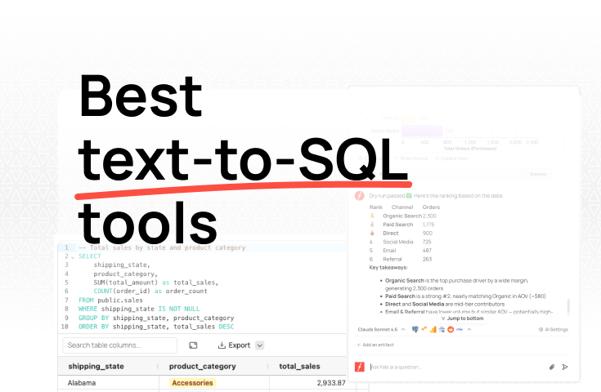Click the Referral 263 ranking row
This screenshot has width=601, height=392.
coord(401,259)
